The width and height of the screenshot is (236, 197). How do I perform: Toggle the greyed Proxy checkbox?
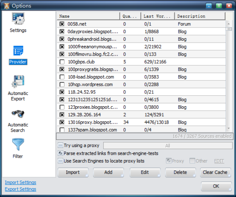tap(169, 161)
